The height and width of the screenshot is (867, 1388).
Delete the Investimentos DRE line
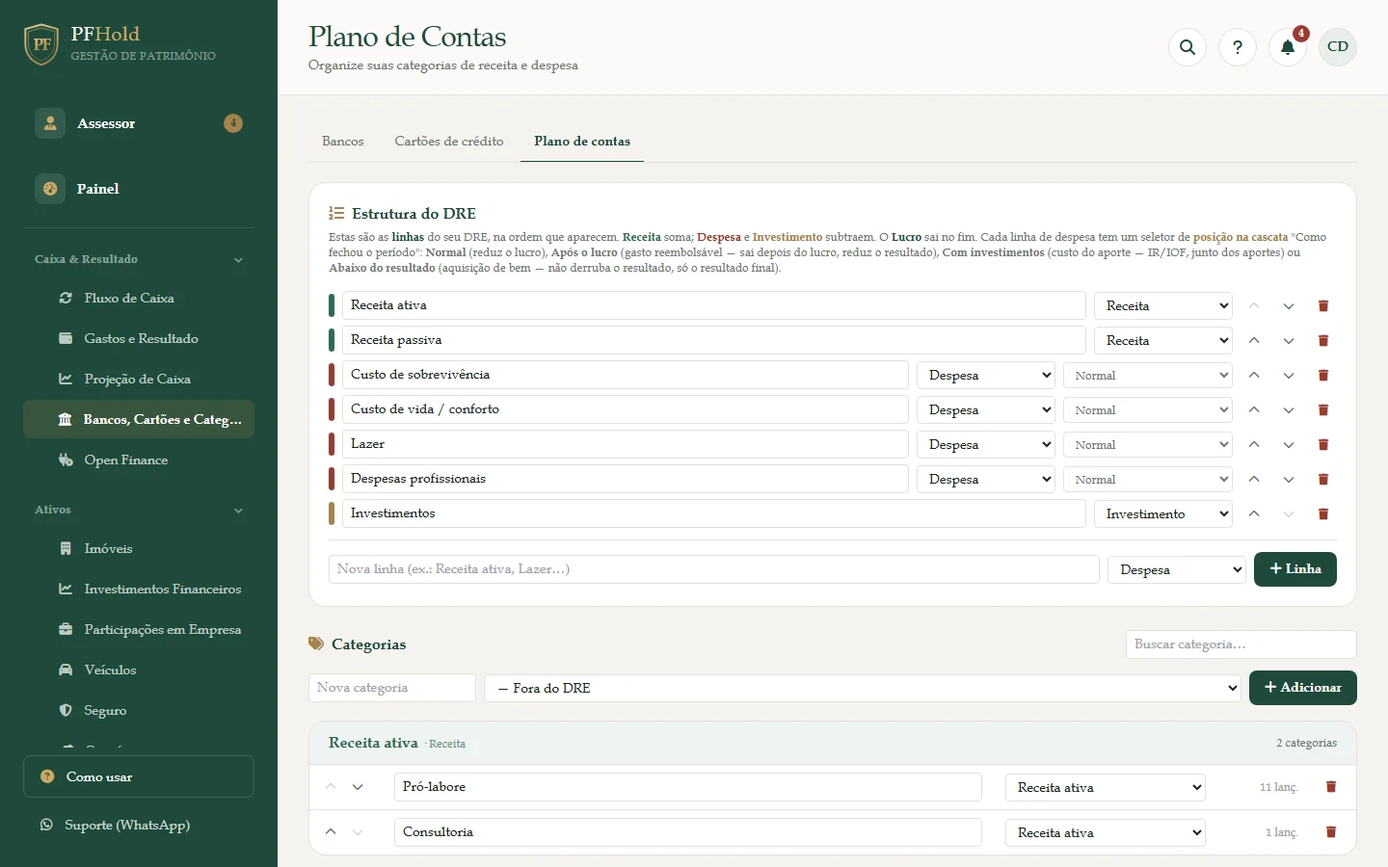pos(1323,514)
